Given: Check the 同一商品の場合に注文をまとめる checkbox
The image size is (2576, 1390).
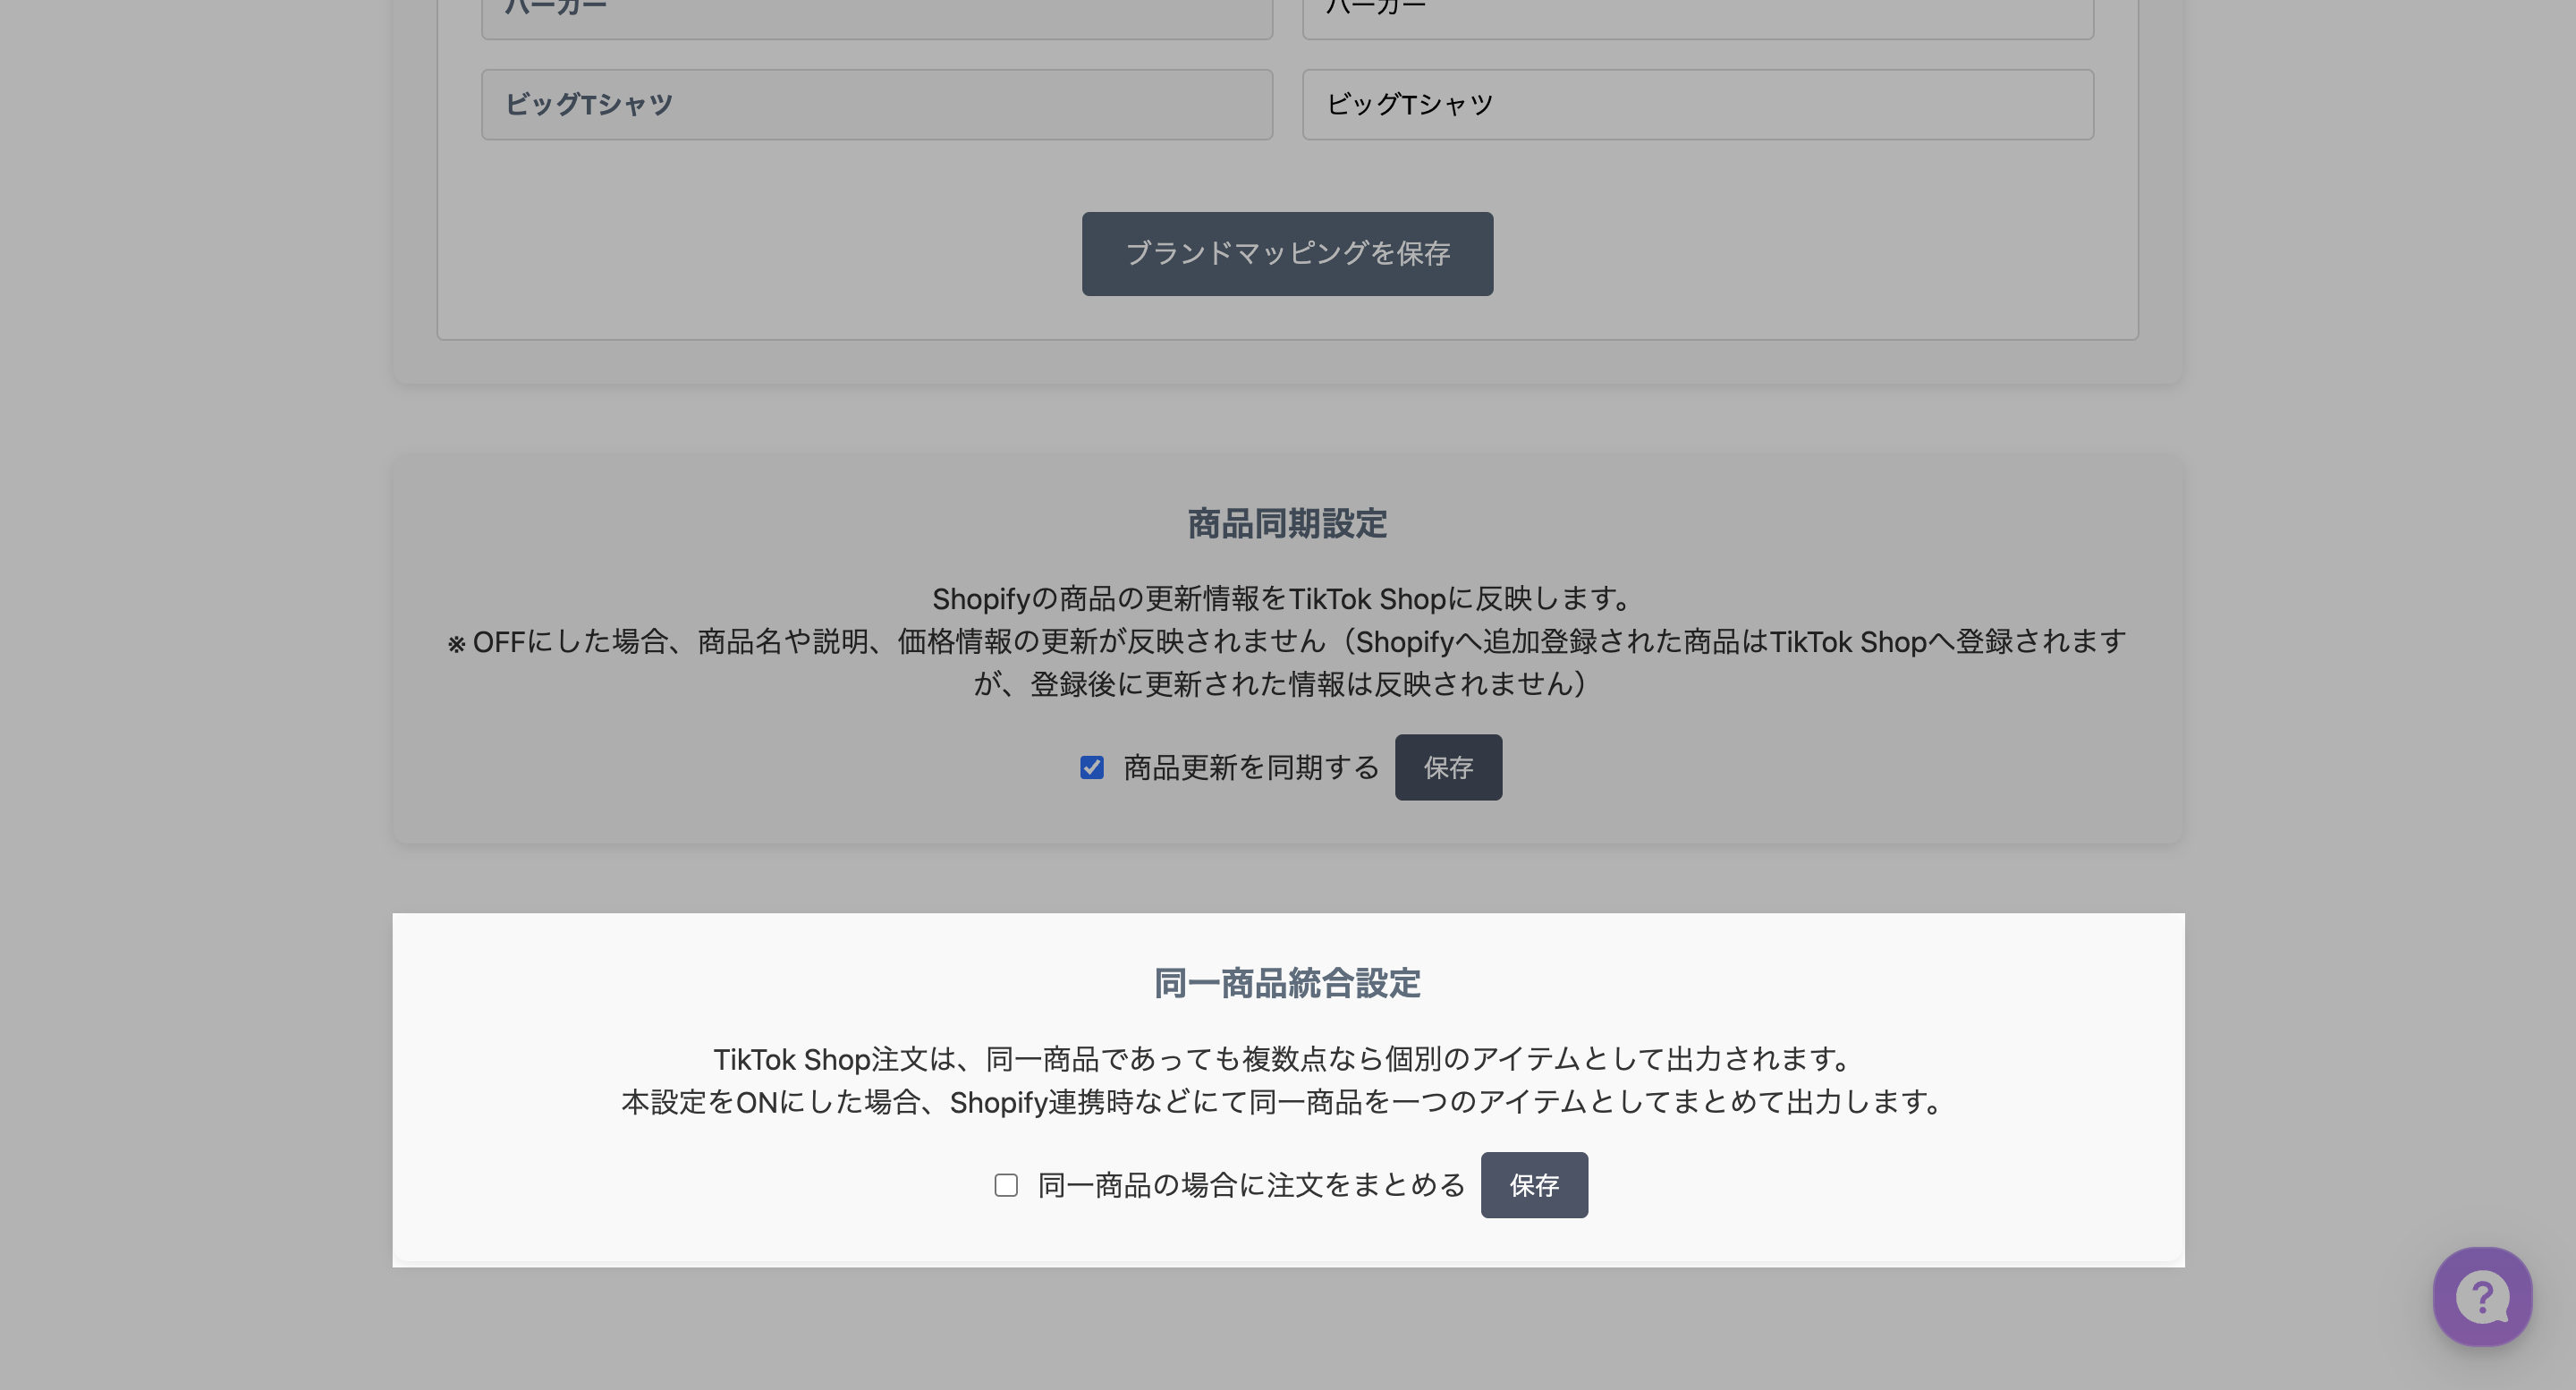Looking at the screenshot, I should click(1006, 1185).
